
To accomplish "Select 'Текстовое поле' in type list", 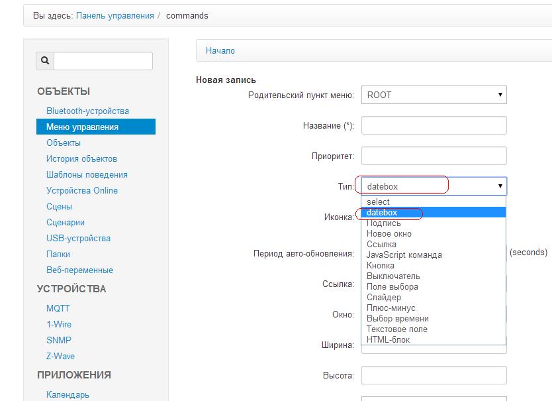I will tap(397, 329).
